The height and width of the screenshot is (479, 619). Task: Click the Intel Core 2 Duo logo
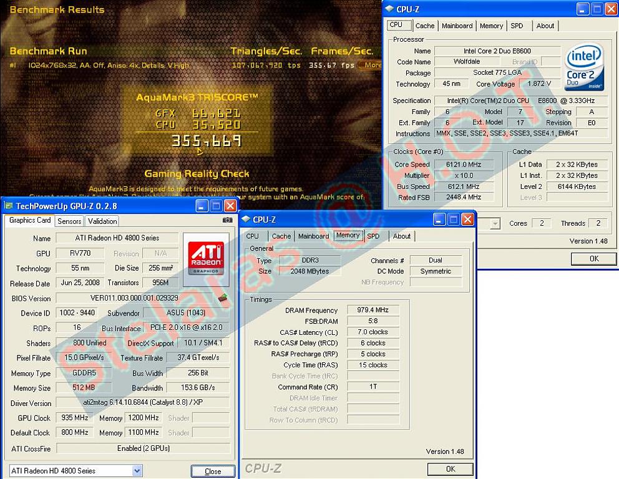(x=585, y=67)
